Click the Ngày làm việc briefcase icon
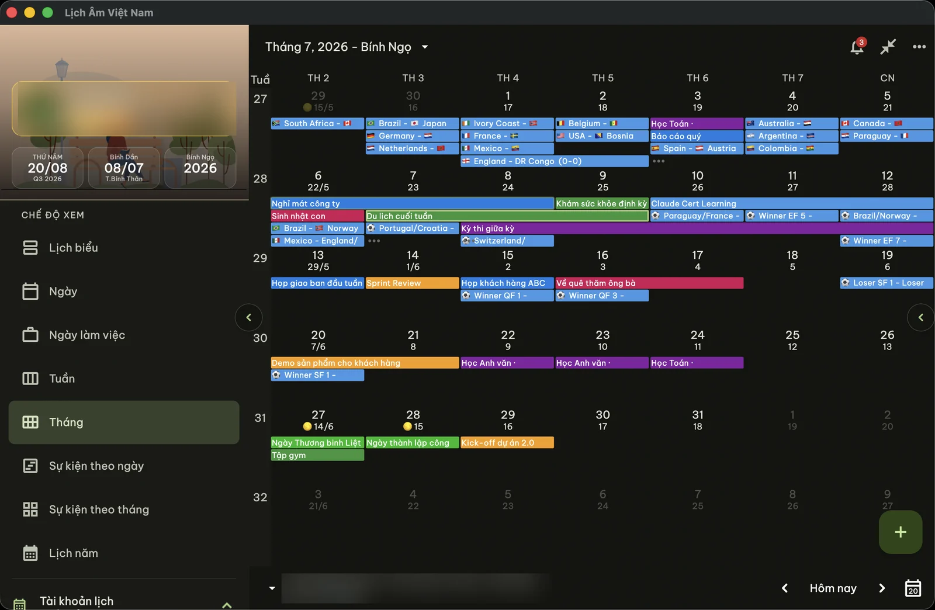This screenshot has height=610, width=935. click(x=30, y=335)
